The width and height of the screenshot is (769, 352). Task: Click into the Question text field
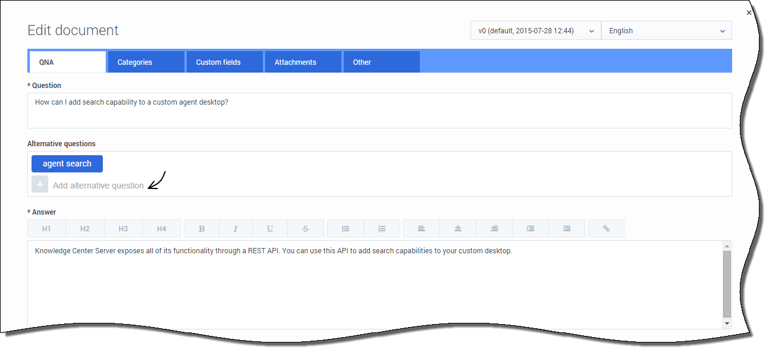[x=379, y=110]
